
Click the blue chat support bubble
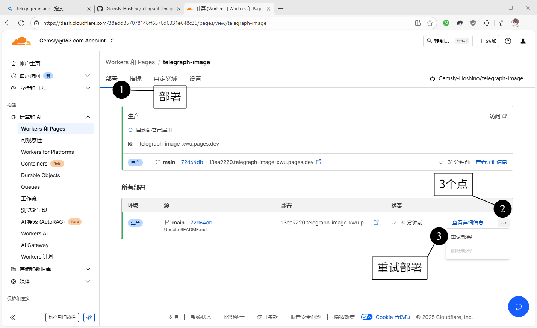pos(518,307)
